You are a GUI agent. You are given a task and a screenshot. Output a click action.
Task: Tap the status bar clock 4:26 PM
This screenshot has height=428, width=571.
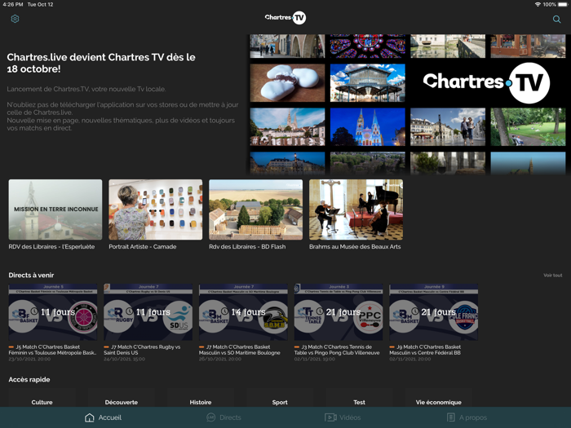pyautogui.click(x=13, y=4)
